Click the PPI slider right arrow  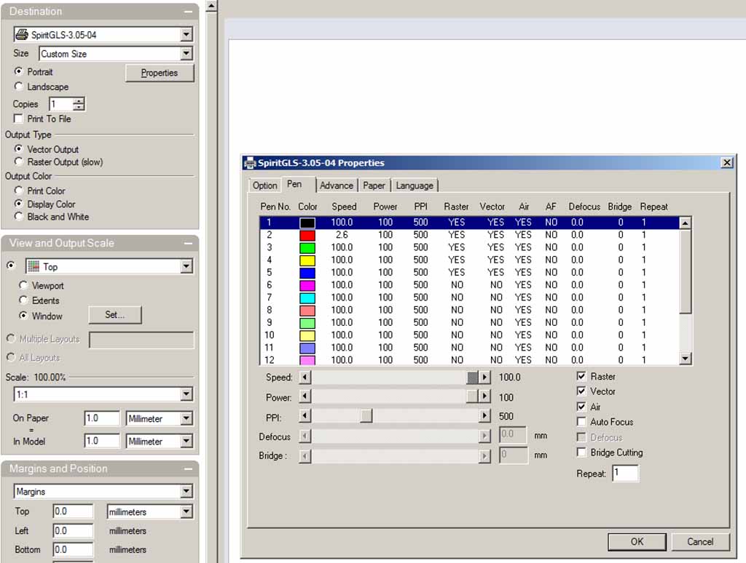(484, 416)
